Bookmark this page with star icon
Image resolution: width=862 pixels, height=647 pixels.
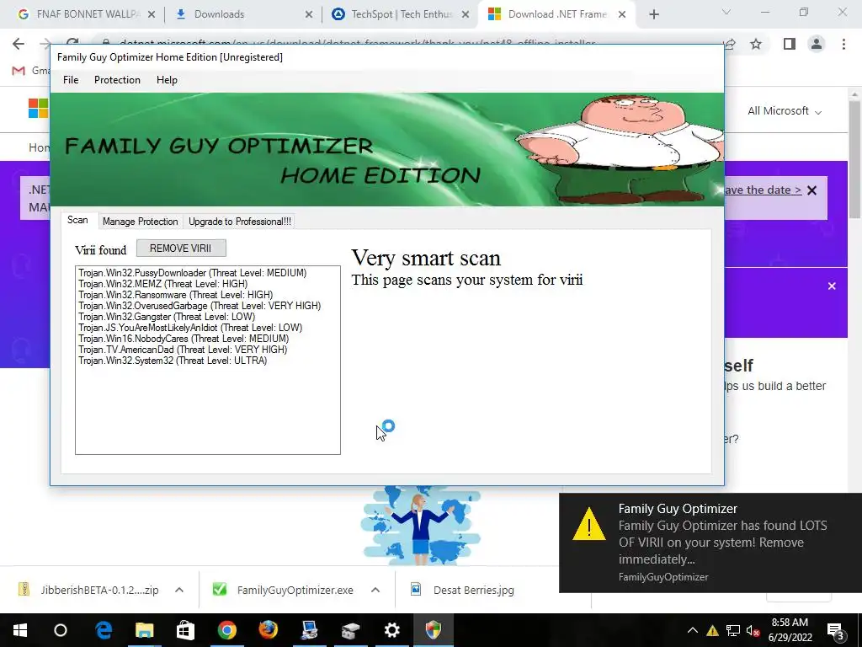[x=756, y=44]
